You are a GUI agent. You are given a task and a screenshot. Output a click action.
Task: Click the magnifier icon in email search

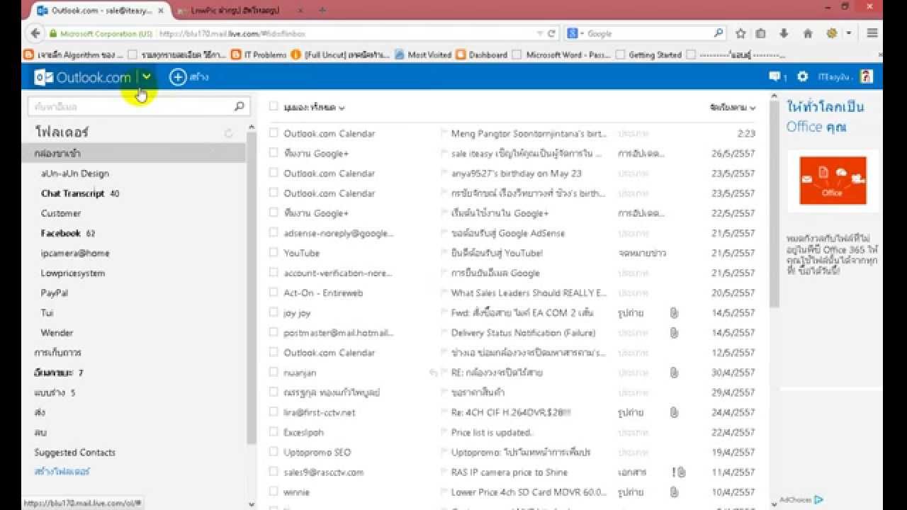click(x=239, y=106)
